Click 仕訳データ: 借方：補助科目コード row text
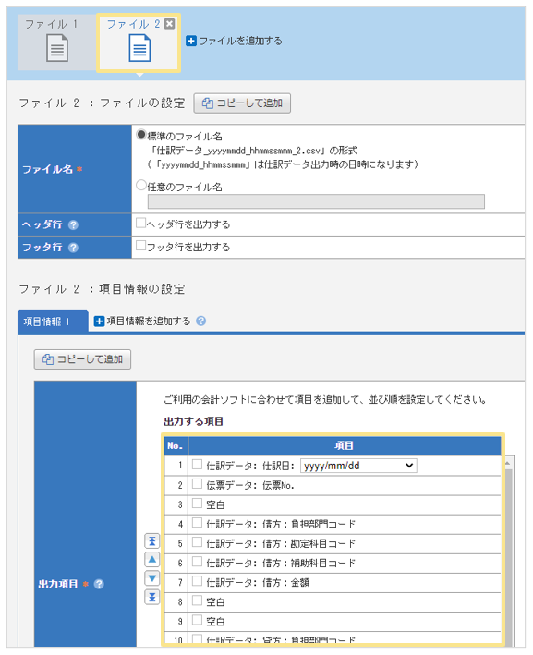533x655 pixels. pos(281,564)
